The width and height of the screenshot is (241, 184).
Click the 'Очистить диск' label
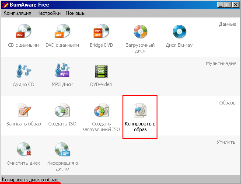click(23, 163)
